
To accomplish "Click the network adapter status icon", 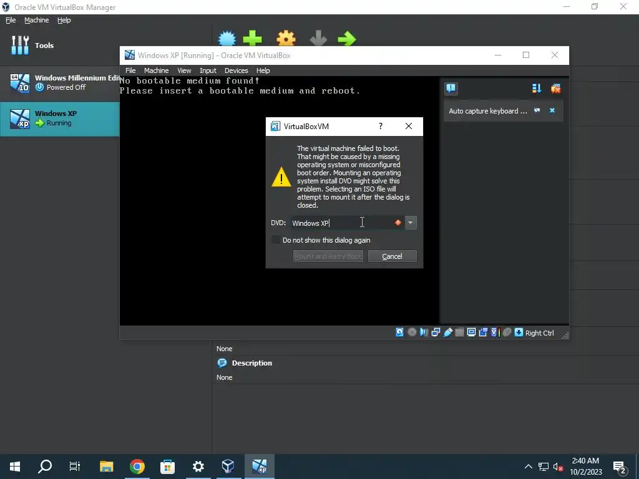I will pos(436,332).
